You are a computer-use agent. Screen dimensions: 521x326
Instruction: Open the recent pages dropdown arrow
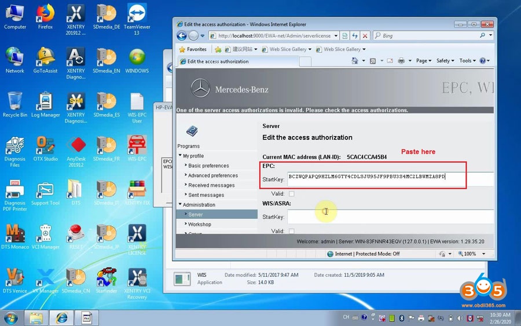click(x=203, y=35)
